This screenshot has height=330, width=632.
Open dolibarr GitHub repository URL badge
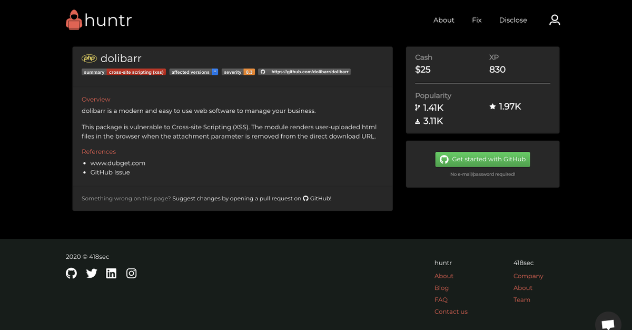click(304, 72)
